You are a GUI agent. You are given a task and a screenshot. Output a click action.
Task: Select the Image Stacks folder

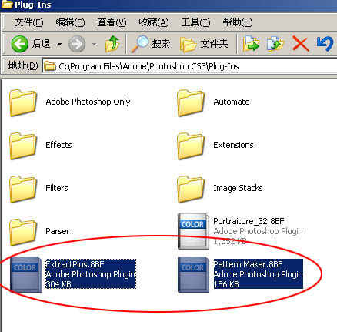pyautogui.click(x=220, y=189)
